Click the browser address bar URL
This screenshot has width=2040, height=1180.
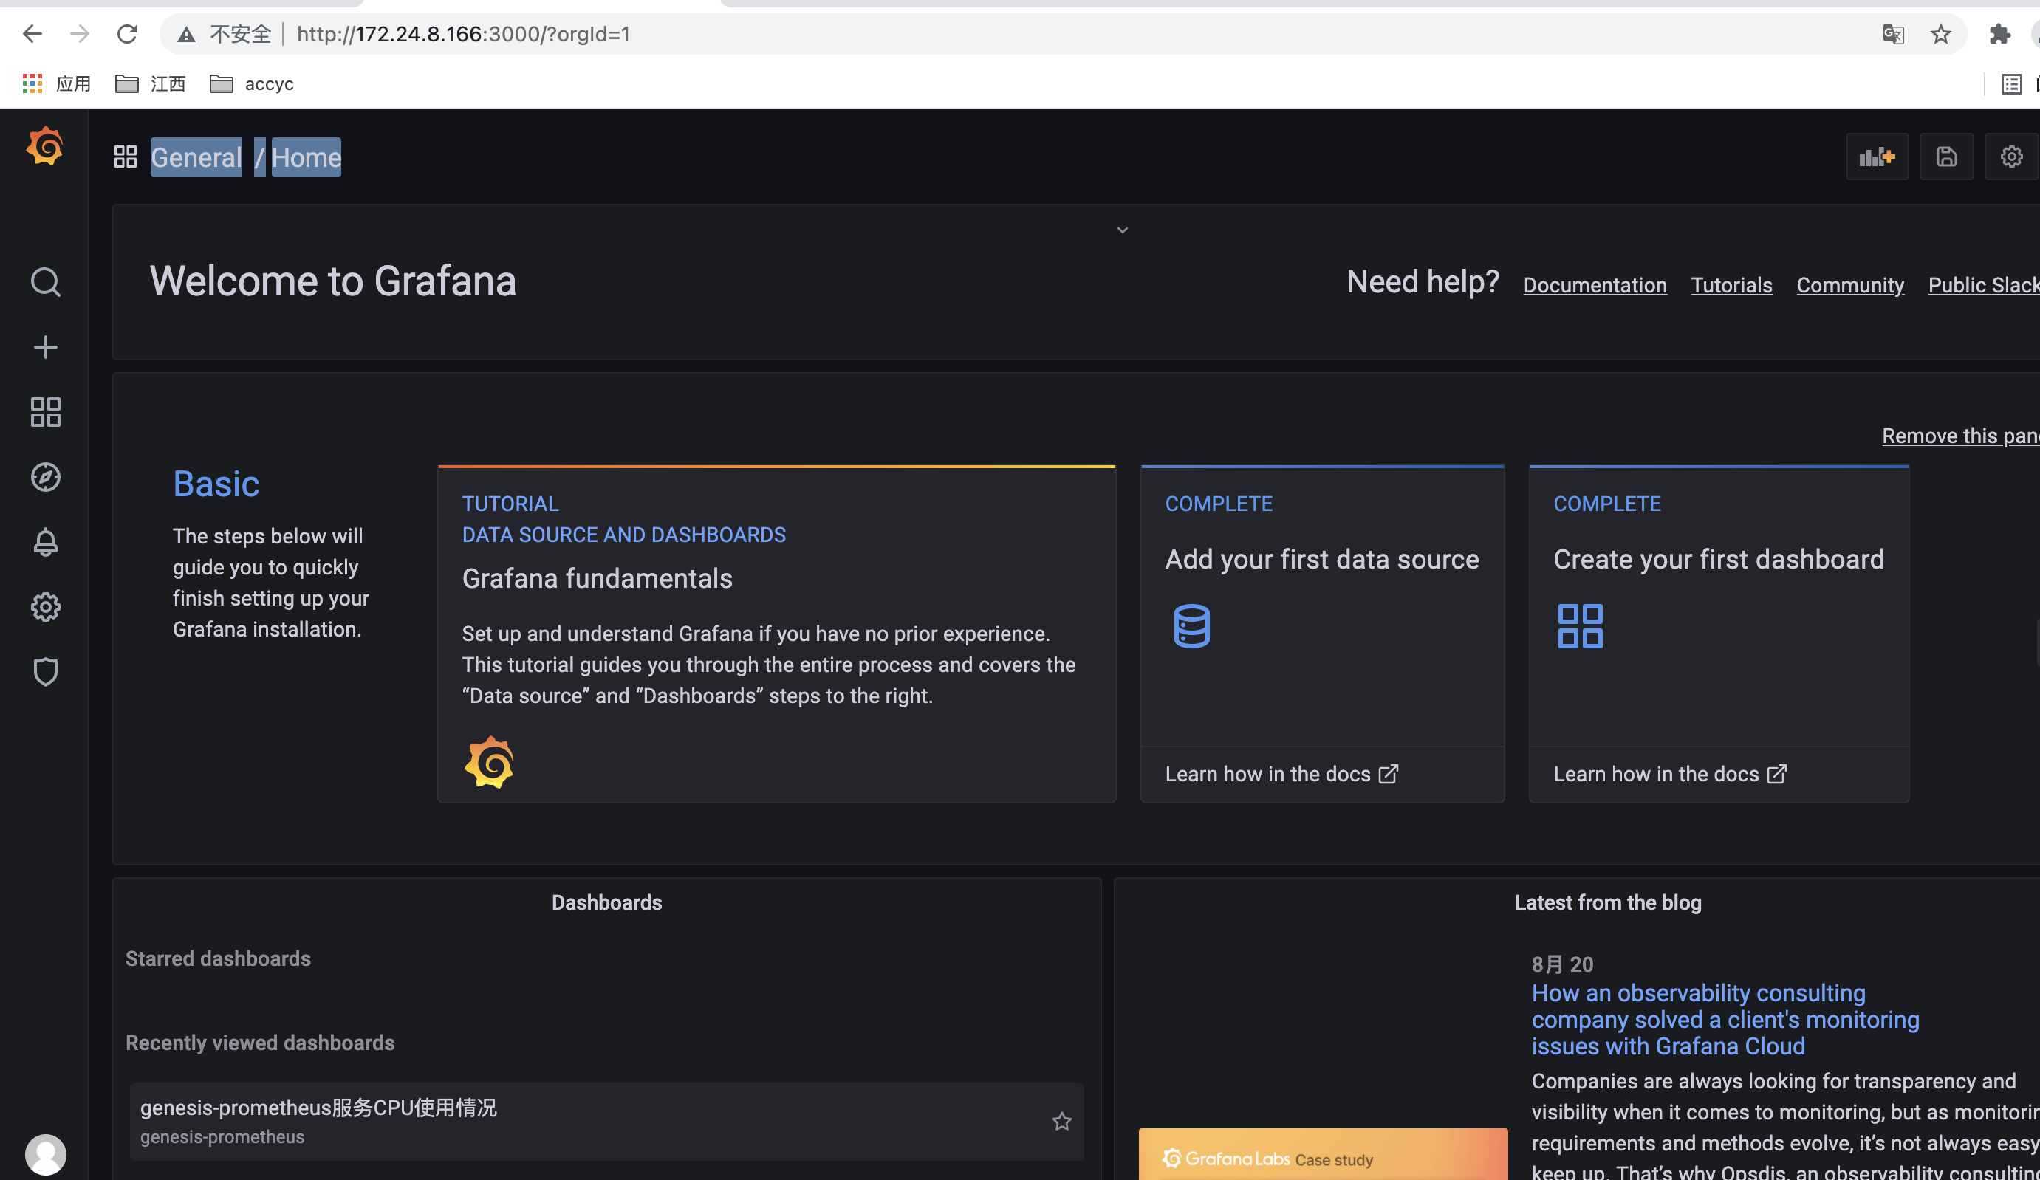(x=462, y=34)
